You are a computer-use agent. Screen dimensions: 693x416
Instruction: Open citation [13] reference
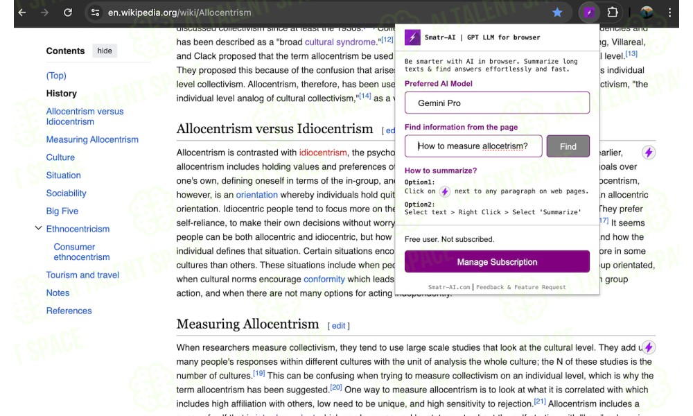631,53
